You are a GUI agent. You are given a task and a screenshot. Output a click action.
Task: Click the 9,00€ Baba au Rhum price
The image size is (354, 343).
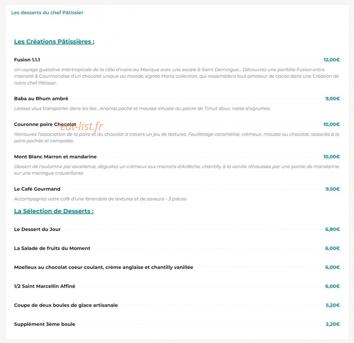(x=332, y=99)
